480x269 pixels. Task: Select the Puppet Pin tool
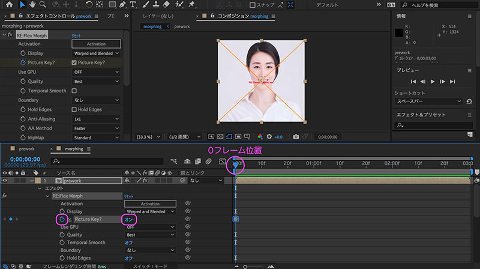(x=191, y=4)
